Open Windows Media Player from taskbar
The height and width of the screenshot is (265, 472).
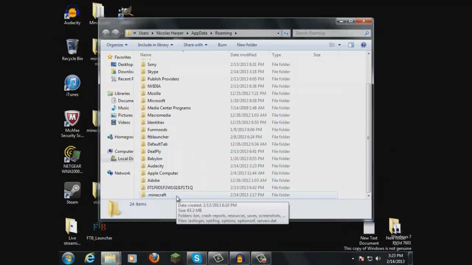tap(132, 258)
